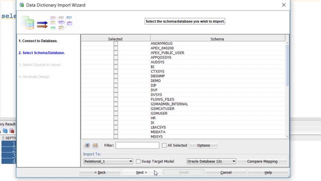Click the Help button
This screenshot has width=321, height=181.
(268, 172)
